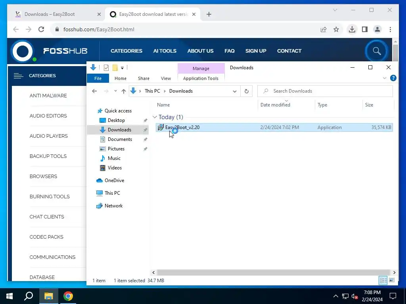Image resolution: width=406 pixels, height=304 pixels.
Task: Go up one folder level in Explorer
Action: [x=124, y=91]
